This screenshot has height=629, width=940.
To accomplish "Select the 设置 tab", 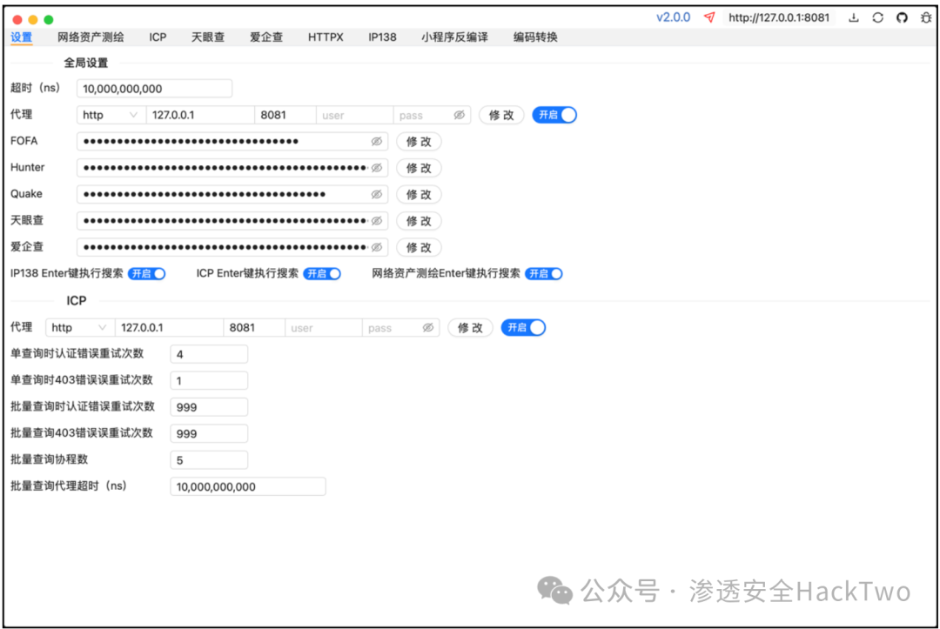I will [22, 37].
